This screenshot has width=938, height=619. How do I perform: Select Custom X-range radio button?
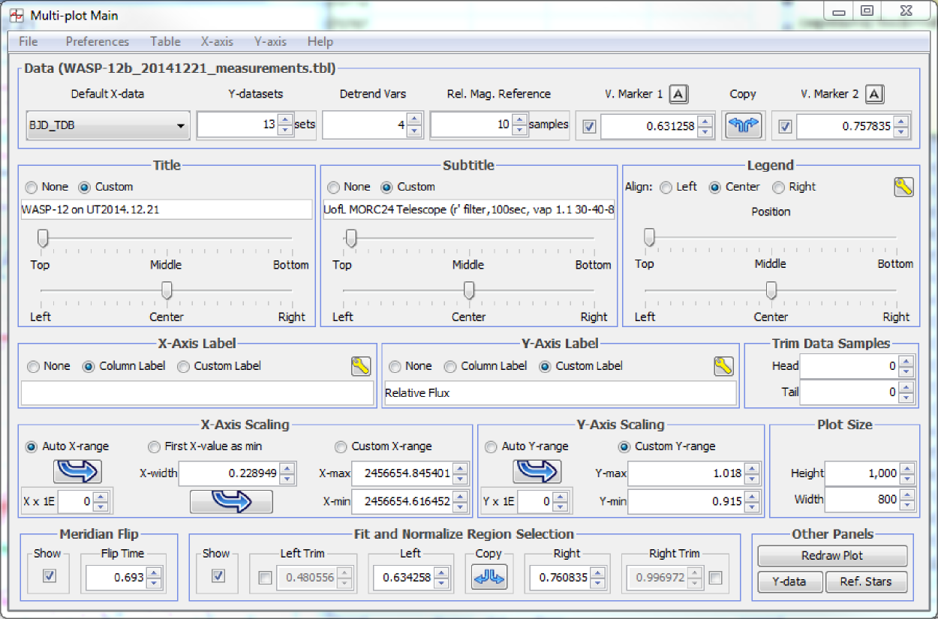tap(341, 446)
